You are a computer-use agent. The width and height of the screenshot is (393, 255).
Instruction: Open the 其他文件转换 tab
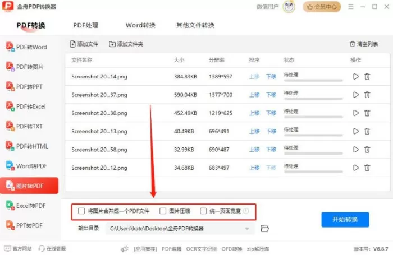point(195,25)
